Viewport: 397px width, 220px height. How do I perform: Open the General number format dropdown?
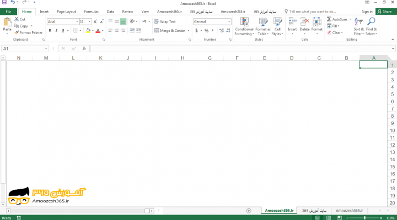pos(229,21)
